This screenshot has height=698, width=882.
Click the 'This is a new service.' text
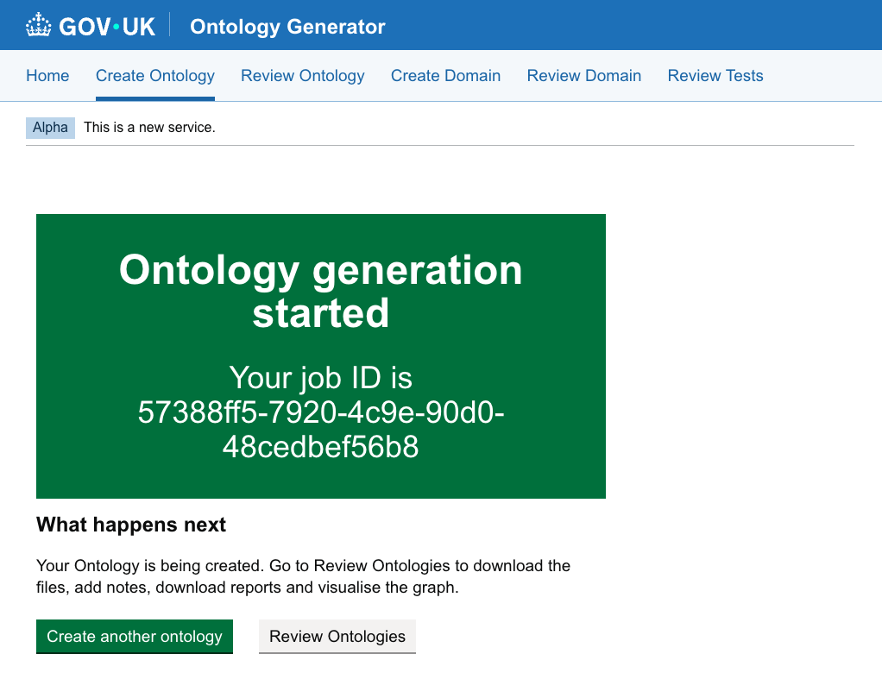(149, 128)
